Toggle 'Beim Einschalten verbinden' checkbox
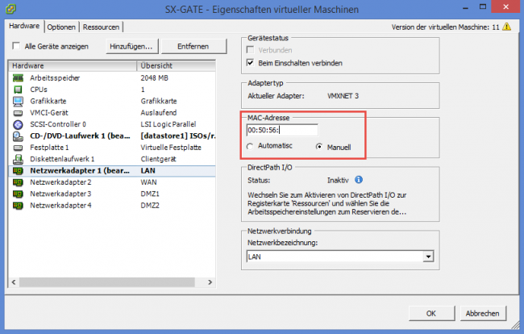The height and width of the screenshot is (334, 524). coord(250,62)
